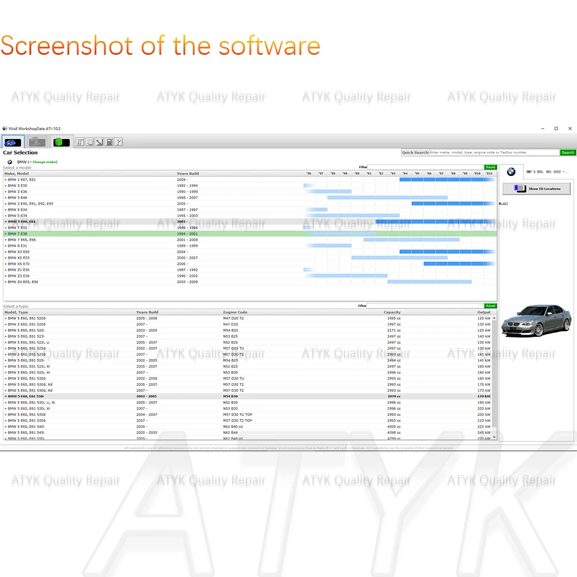Screen dimensions: 577x577
Task: Open the calculator toolbar icon
Action: (x=109, y=142)
